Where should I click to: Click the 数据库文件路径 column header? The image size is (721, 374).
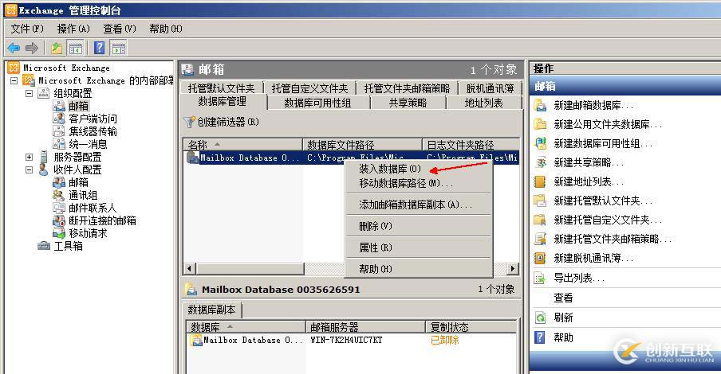pyautogui.click(x=362, y=145)
